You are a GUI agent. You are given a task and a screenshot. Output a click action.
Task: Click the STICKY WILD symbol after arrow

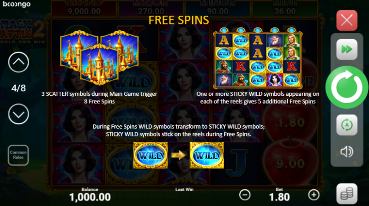[206, 155]
